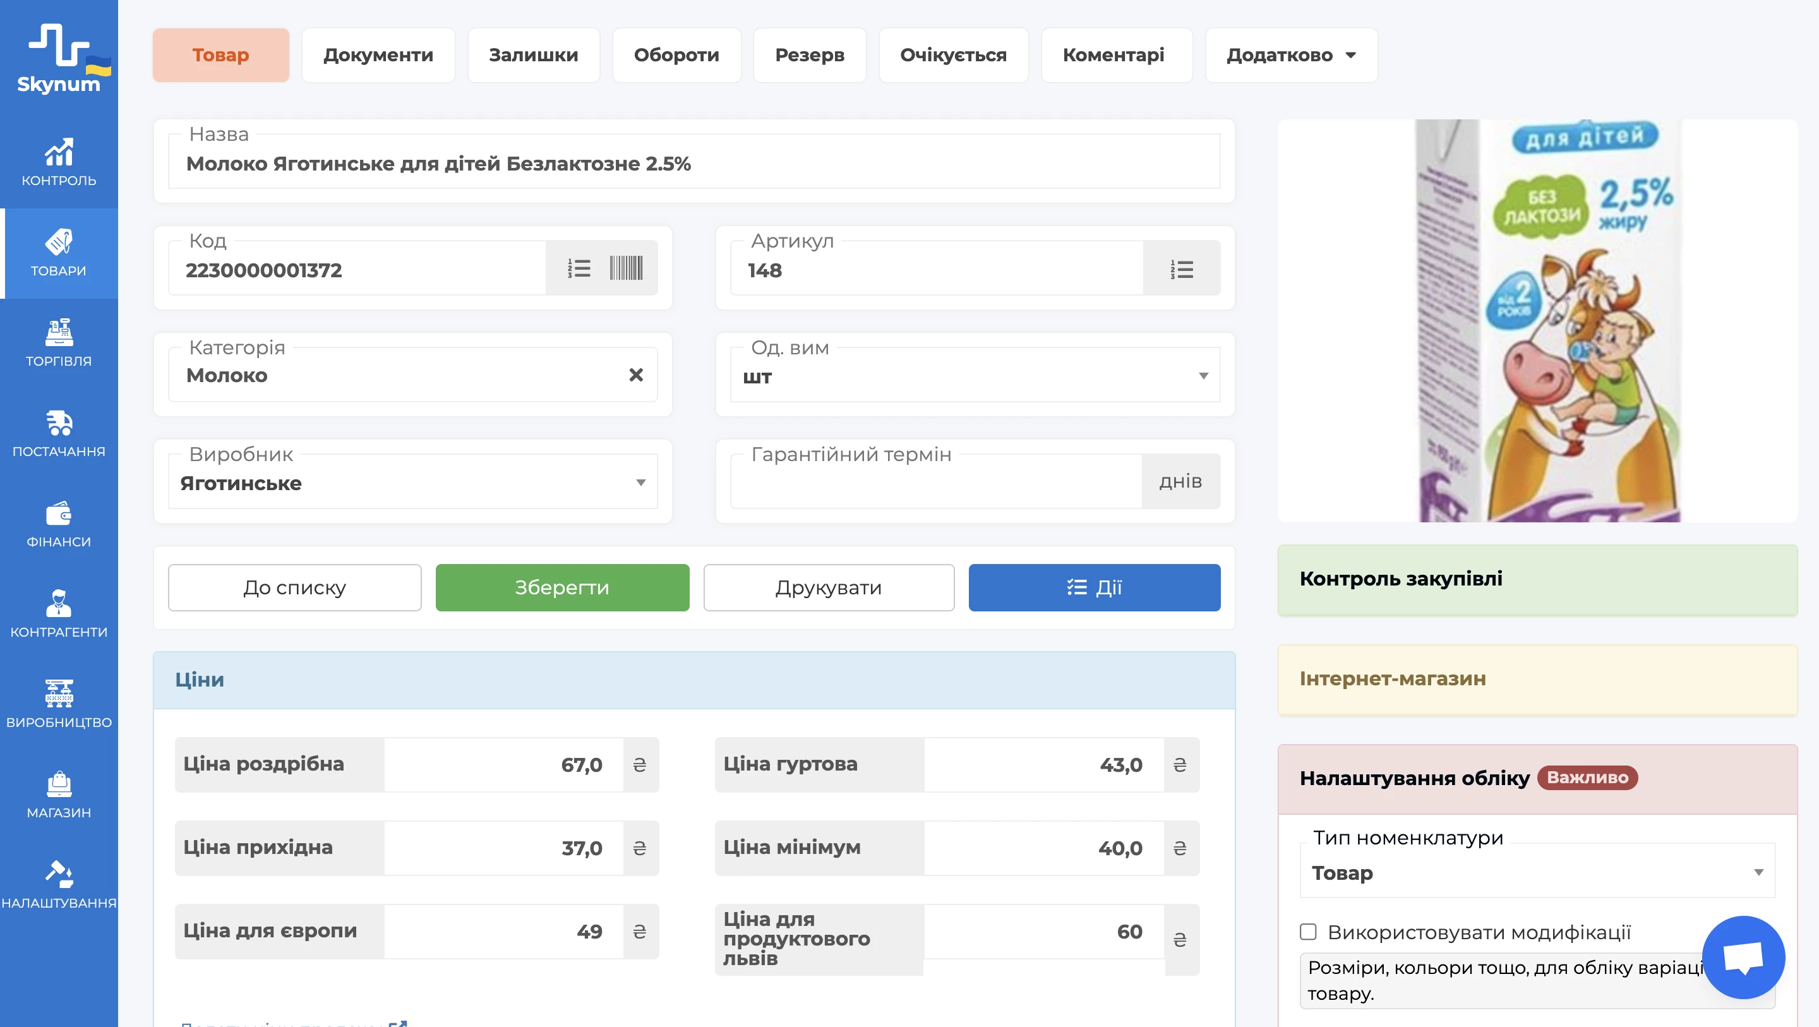
Task: Switch to Залишки tab
Action: click(x=534, y=55)
